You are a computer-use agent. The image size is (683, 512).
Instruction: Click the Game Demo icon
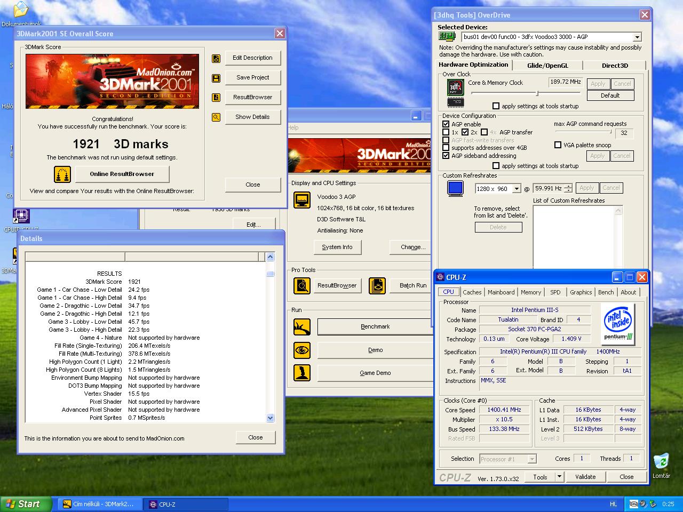tap(302, 372)
